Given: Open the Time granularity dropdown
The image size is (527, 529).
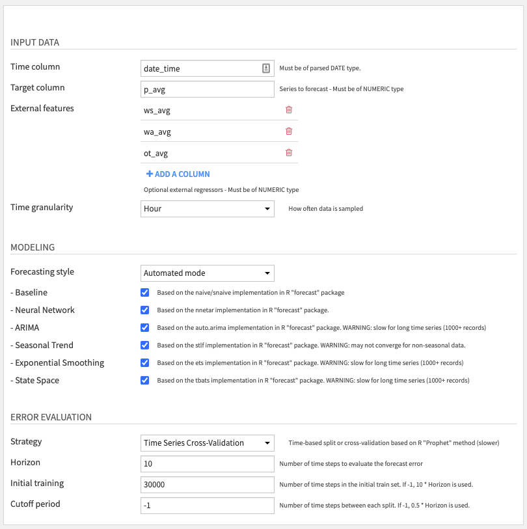Looking at the screenshot, I should point(208,209).
